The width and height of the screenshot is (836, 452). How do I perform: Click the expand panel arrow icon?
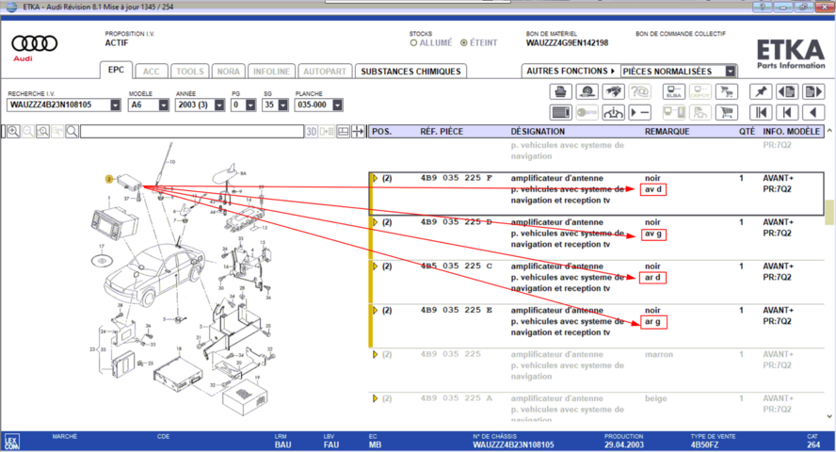click(x=358, y=131)
